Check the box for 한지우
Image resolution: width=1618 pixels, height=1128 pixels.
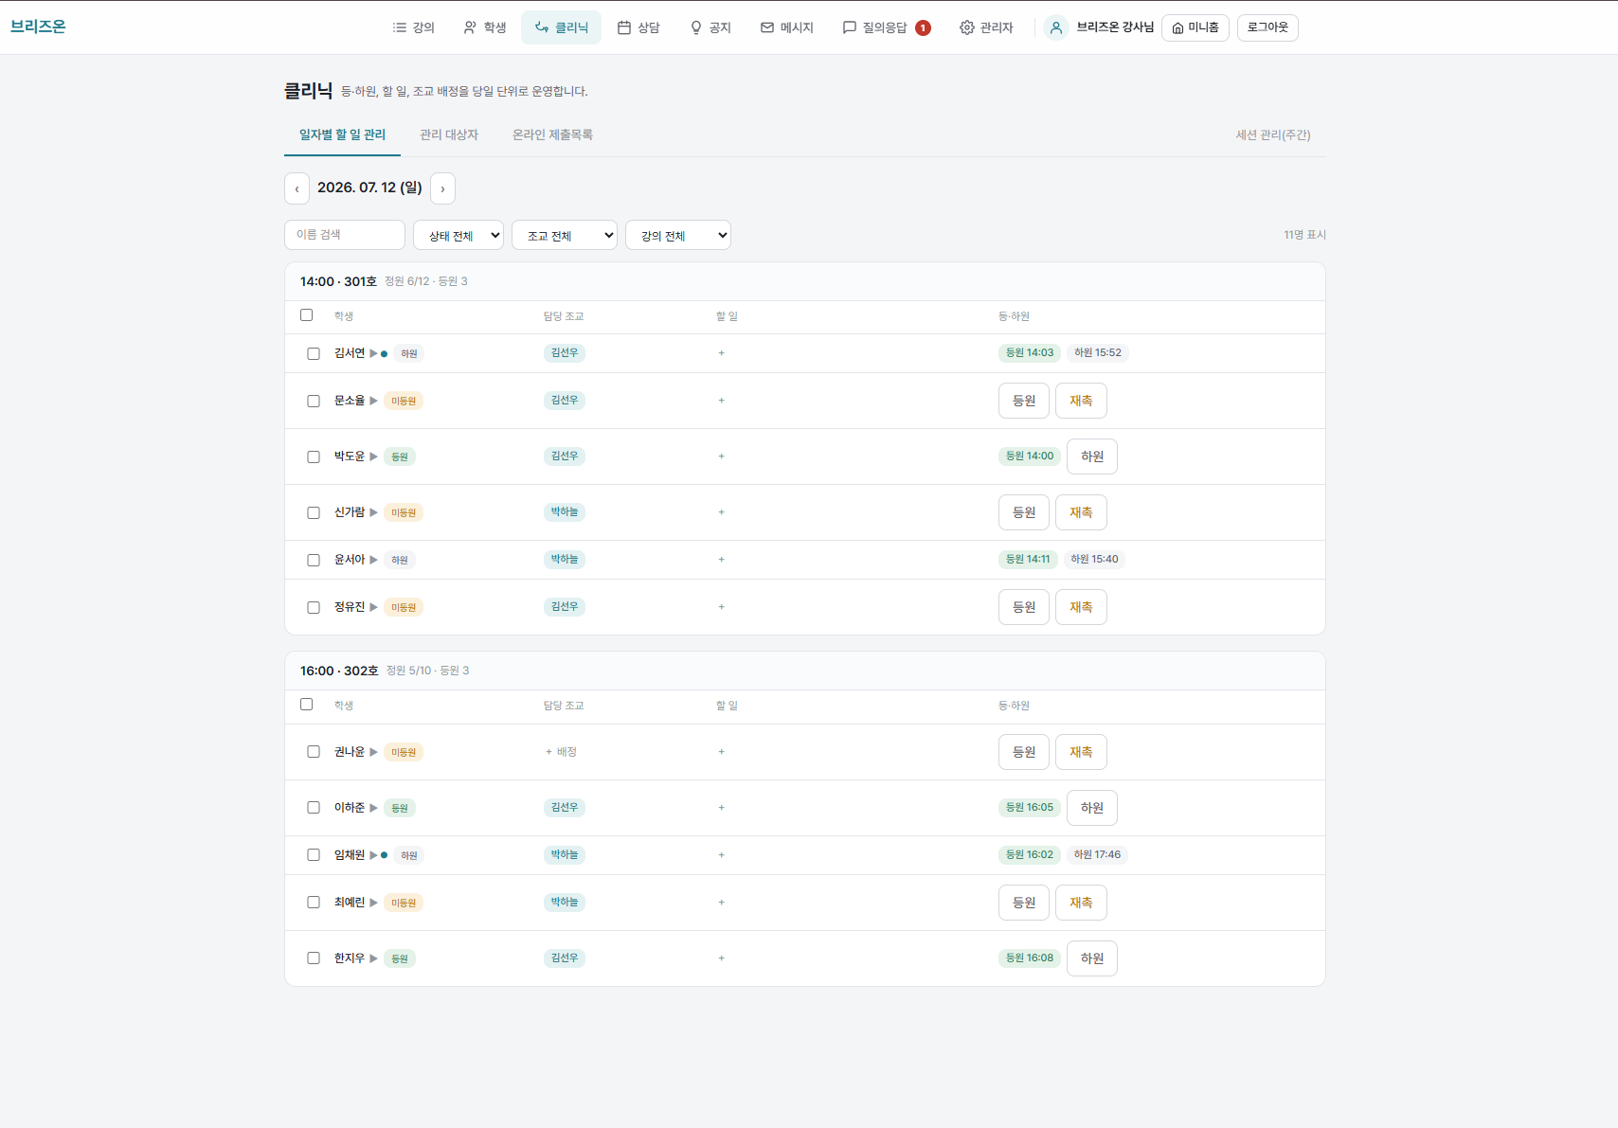coord(314,958)
